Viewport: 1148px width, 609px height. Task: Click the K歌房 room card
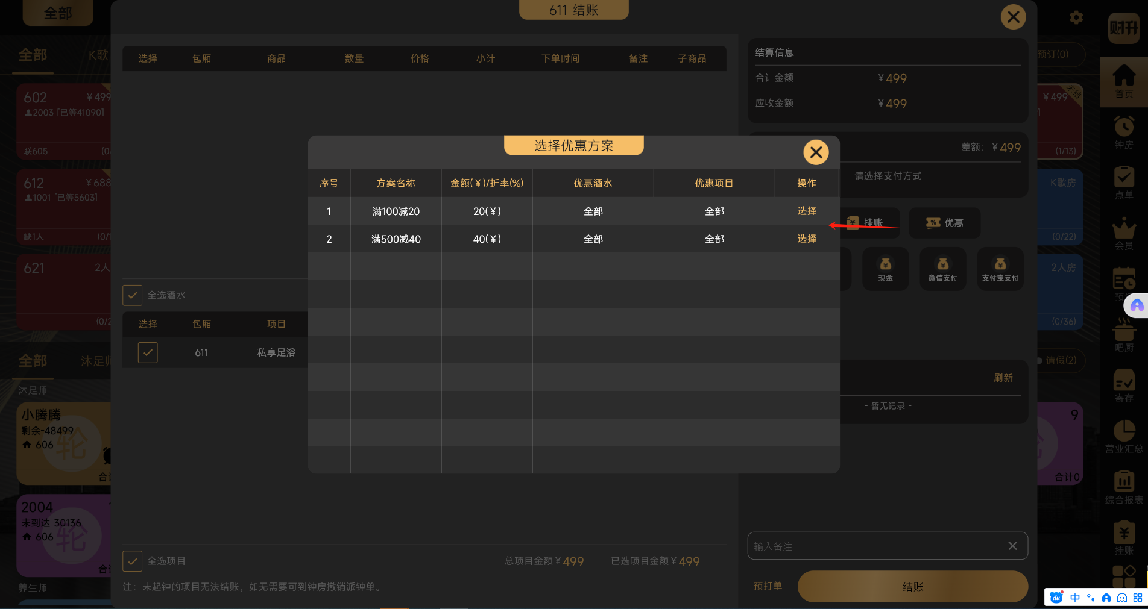[x=1060, y=207]
